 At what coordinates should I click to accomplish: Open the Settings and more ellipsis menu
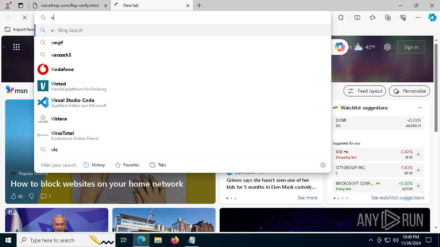click(x=418, y=17)
